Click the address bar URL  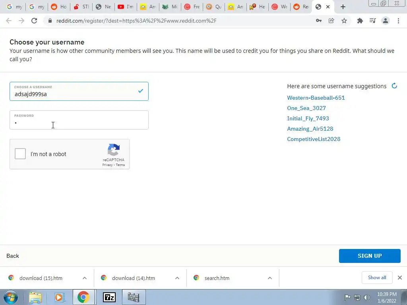(x=136, y=21)
